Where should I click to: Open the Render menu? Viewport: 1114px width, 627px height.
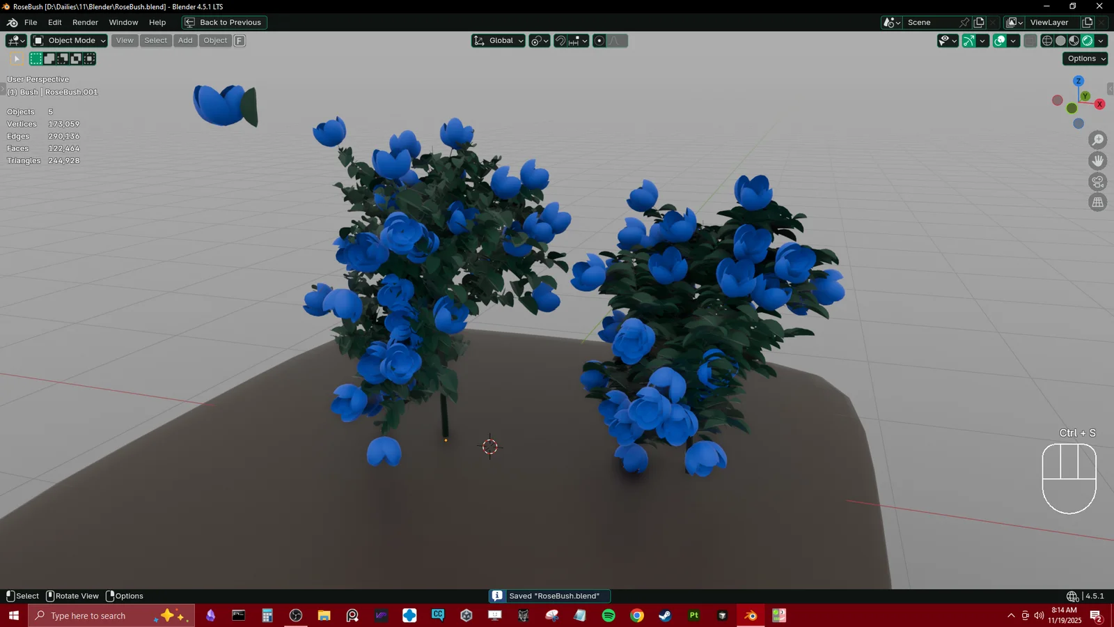(x=85, y=22)
